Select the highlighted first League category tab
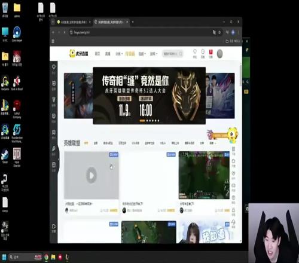This screenshot has width=299, height=263. pos(86,143)
